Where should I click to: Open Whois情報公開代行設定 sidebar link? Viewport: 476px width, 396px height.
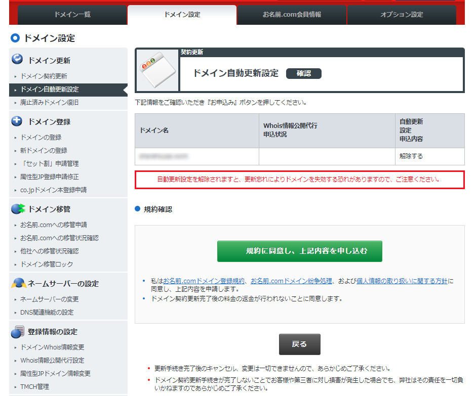52,361
